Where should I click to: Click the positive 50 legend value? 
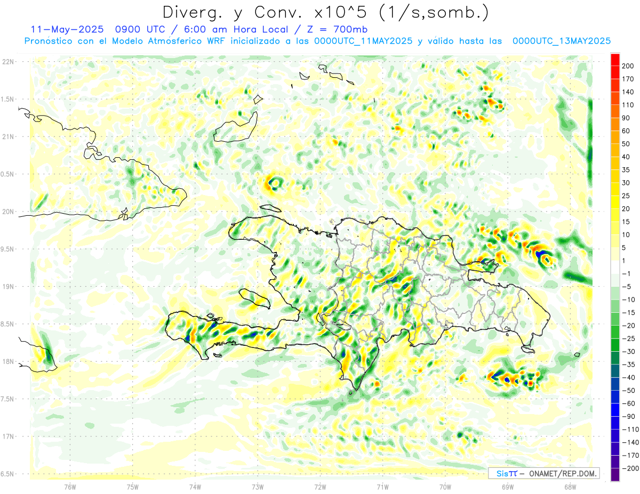pyautogui.click(x=626, y=144)
